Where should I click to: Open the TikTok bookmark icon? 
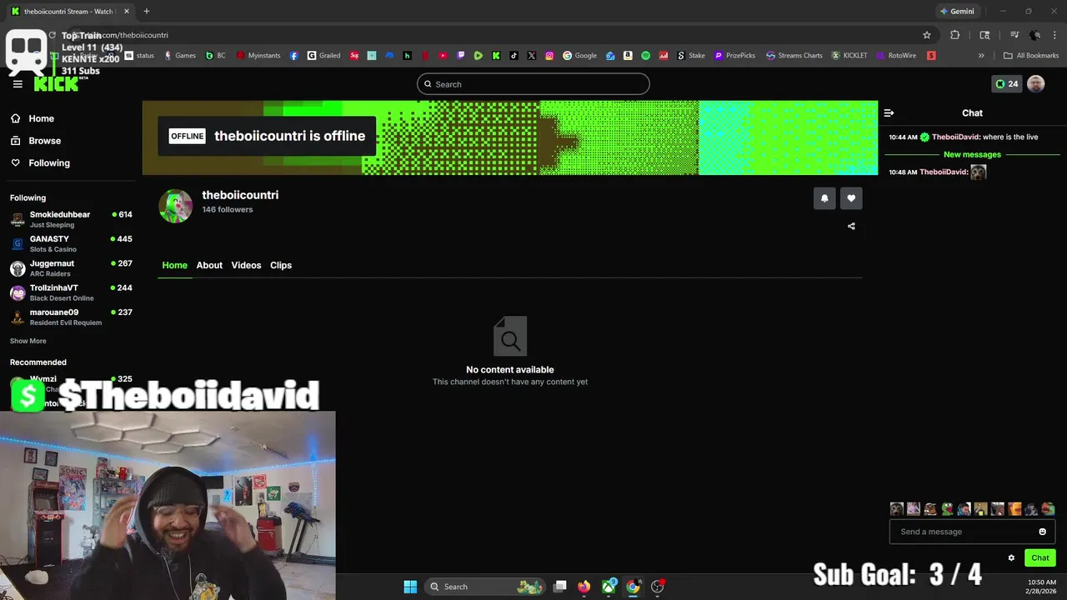(513, 56)
